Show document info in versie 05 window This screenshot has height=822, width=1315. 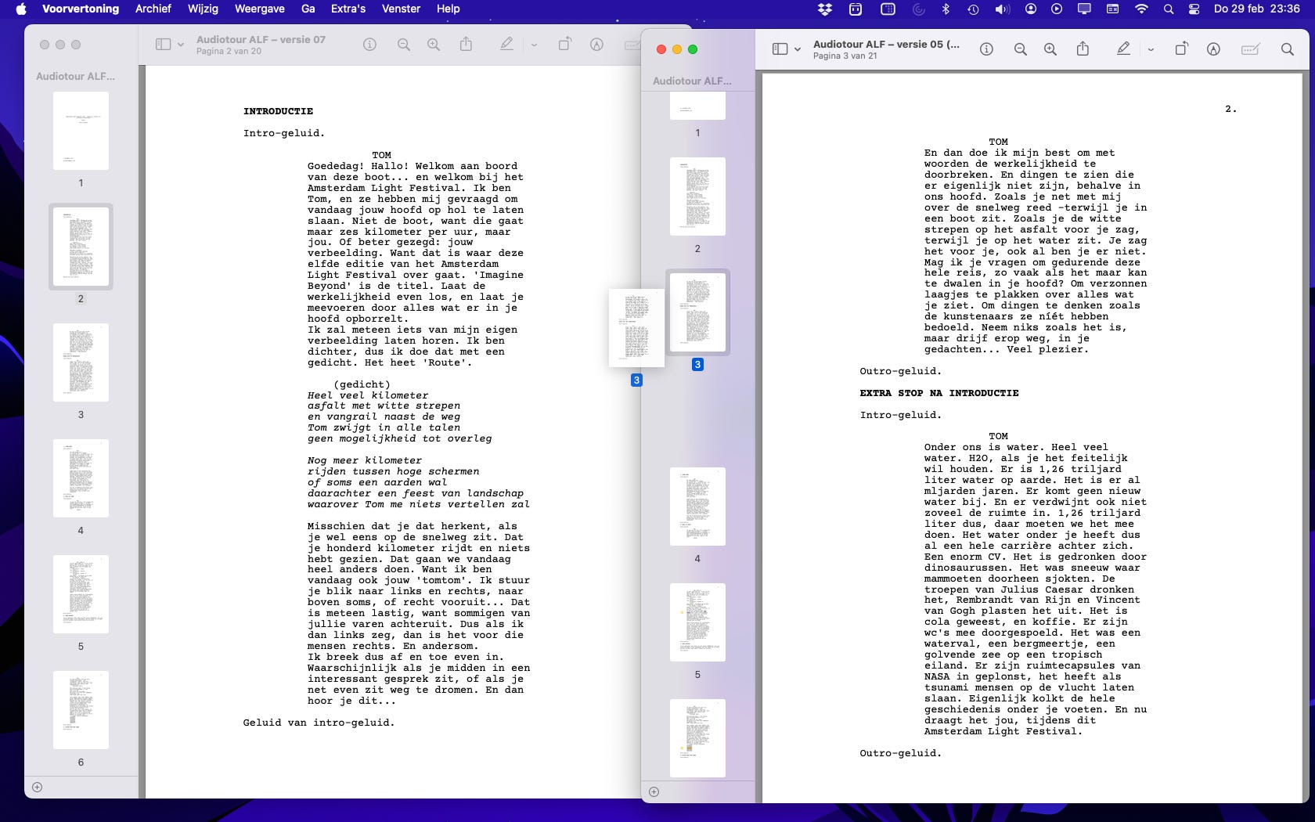986,49
